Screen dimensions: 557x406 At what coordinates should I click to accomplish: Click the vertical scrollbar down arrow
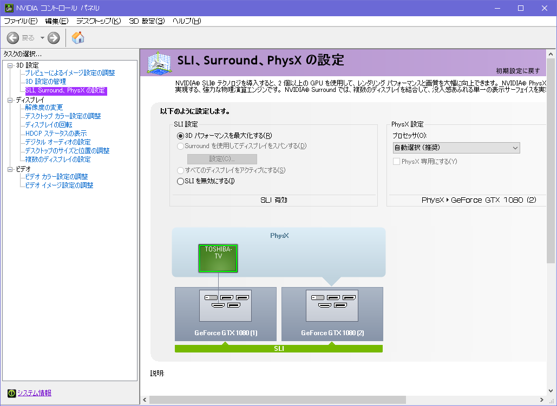pos(551,391)
